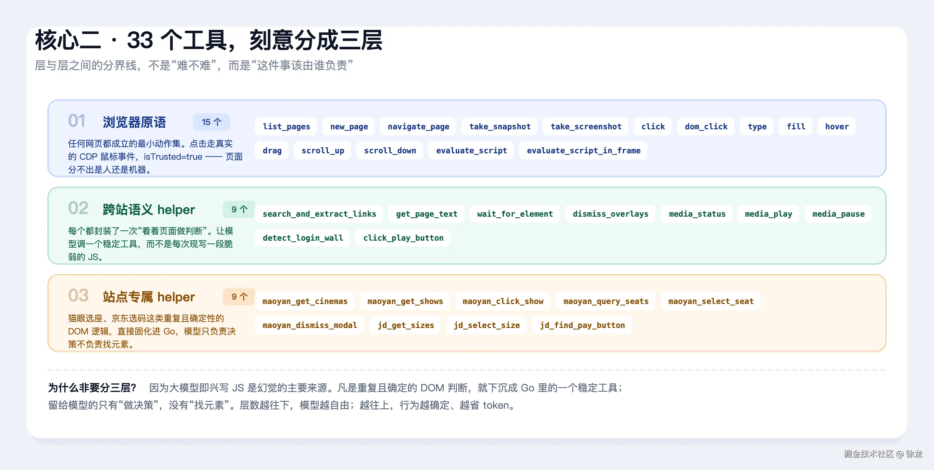Select the maoyan_dismiss_modal chip
934x470 pixels.
[310, 325]
